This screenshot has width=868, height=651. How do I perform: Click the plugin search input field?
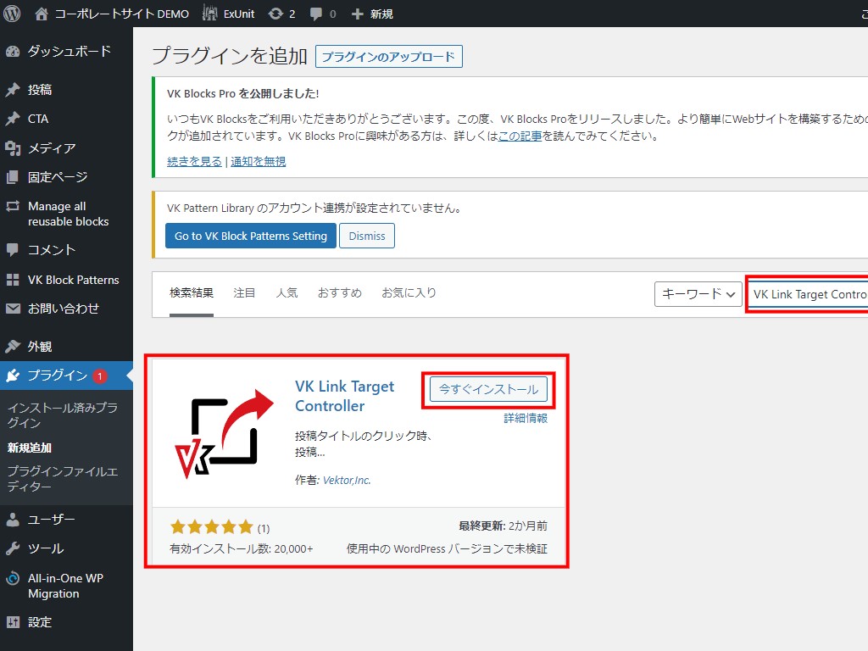[810, 294]
